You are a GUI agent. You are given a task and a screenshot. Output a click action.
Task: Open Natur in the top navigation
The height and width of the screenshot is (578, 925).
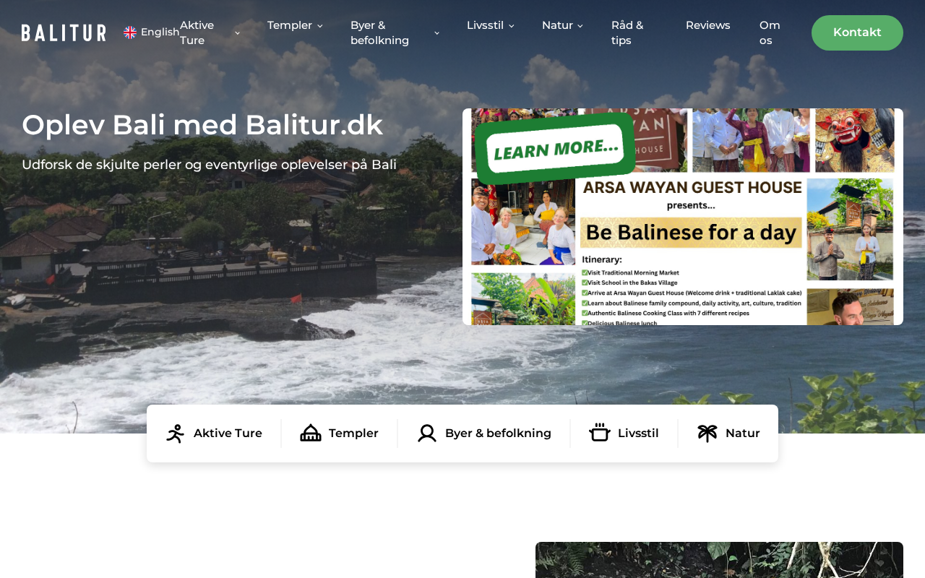coord(557,25)
